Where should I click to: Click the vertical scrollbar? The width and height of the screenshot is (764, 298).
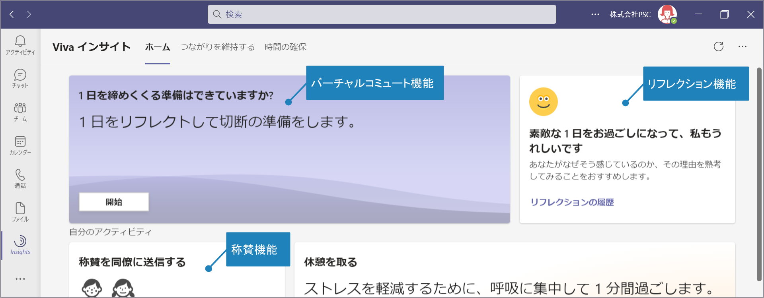coord(759,174)
